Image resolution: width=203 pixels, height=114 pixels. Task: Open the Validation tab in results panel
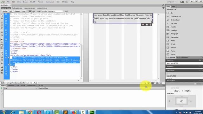pos(11,85)
